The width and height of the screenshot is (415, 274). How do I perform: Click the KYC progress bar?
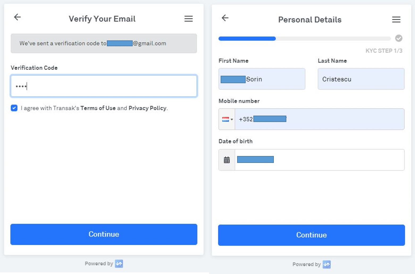(x=304, y=39)
